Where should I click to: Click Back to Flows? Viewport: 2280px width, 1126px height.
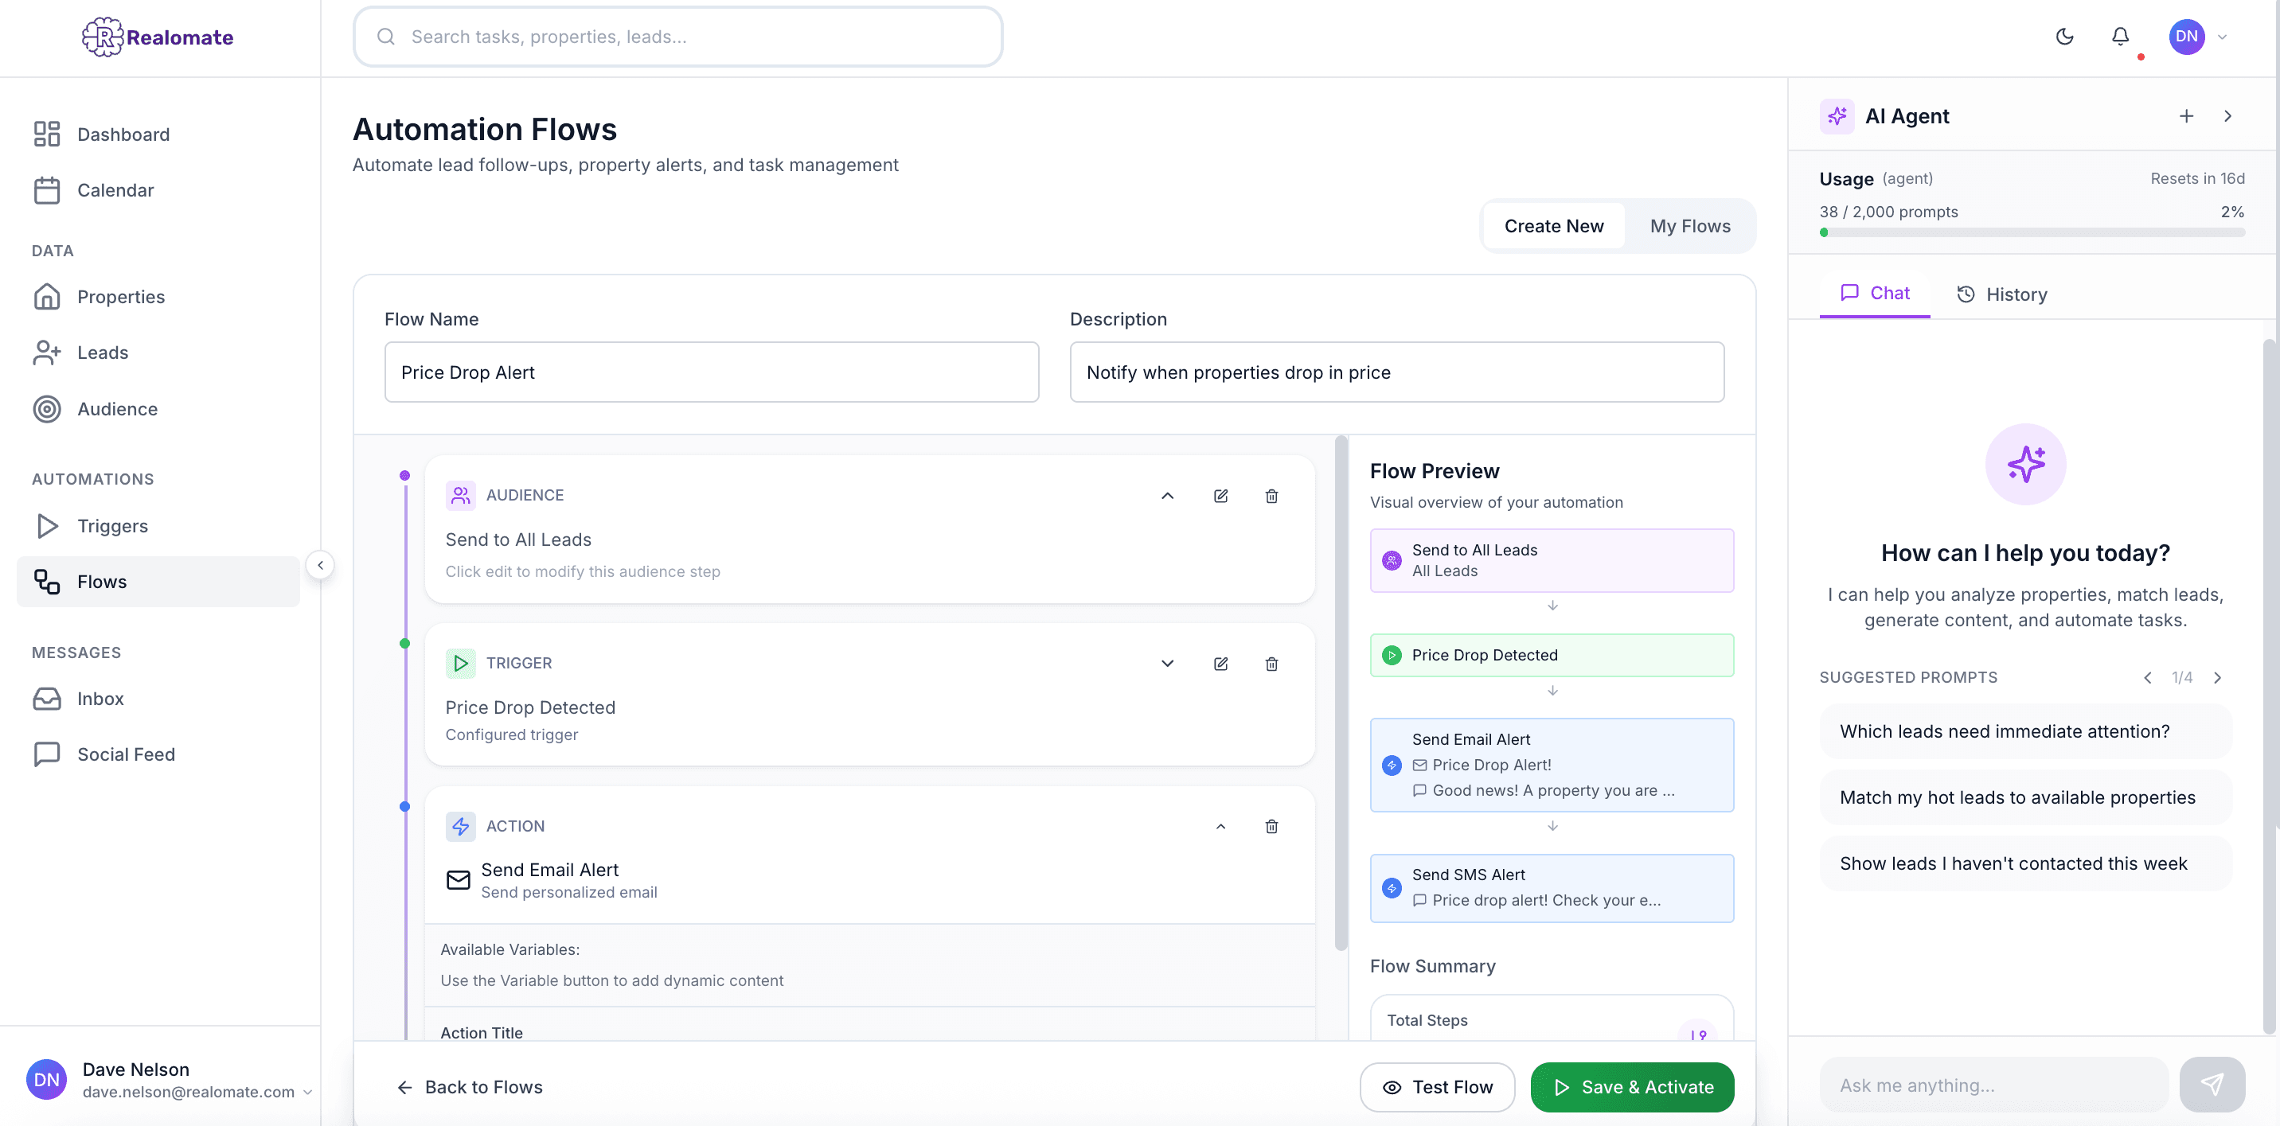[x=470, y=1086]
